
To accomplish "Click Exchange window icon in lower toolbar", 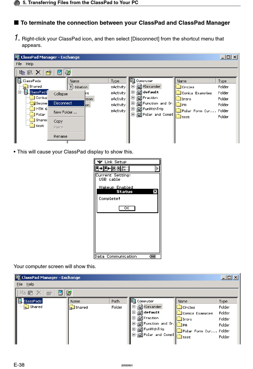I will [x=69, y=293].
